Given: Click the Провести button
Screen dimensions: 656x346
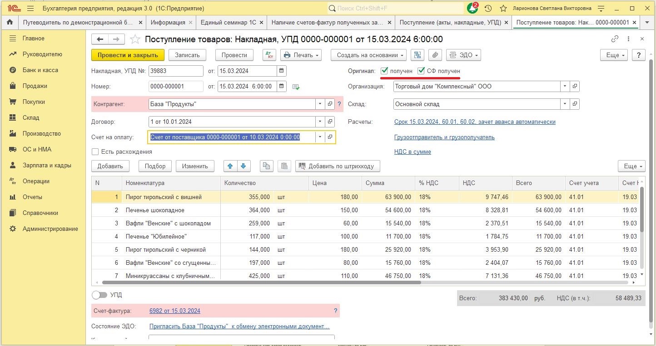Looking at the screenshot, I should pyautogui.click(x=234, y=55).
